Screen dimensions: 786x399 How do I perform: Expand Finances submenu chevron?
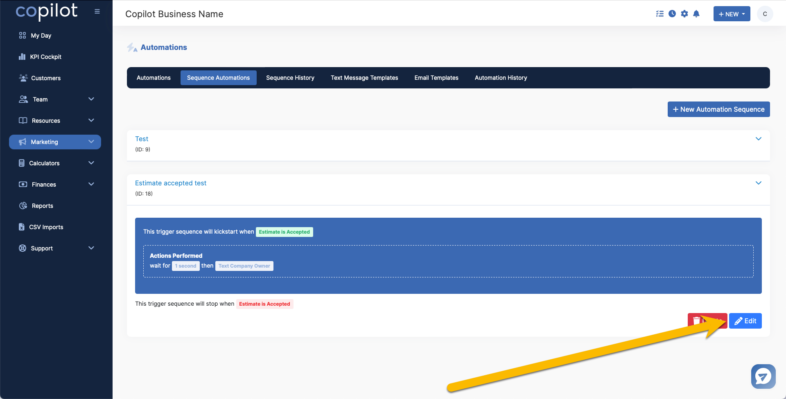pos(91,184)
